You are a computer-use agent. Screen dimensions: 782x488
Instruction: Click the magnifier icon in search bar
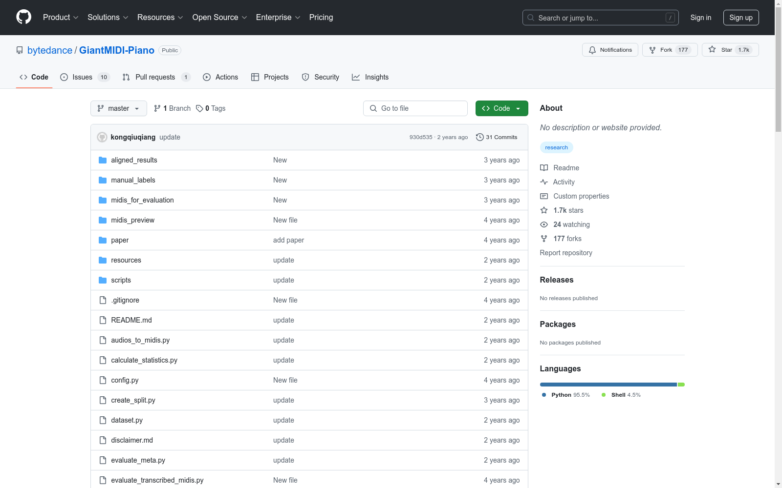531,18
